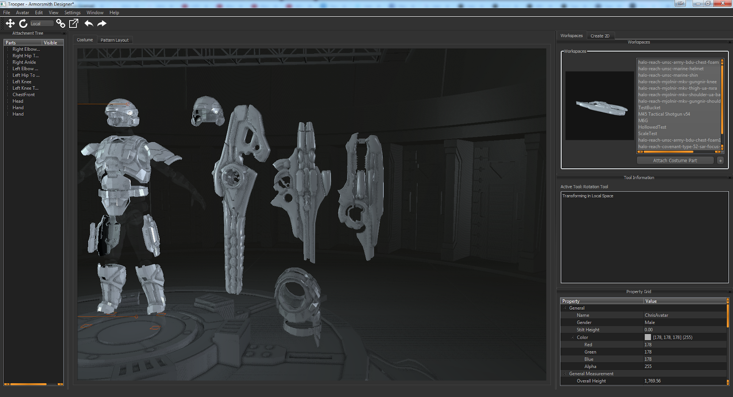Select M6G in workspace list
Image resolution: width=733 pixels, height=397 pixels.
[643, 121]
